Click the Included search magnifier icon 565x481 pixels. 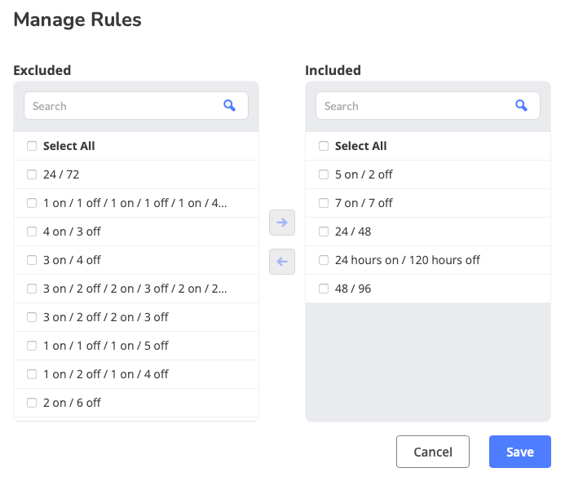coord(521,106)
